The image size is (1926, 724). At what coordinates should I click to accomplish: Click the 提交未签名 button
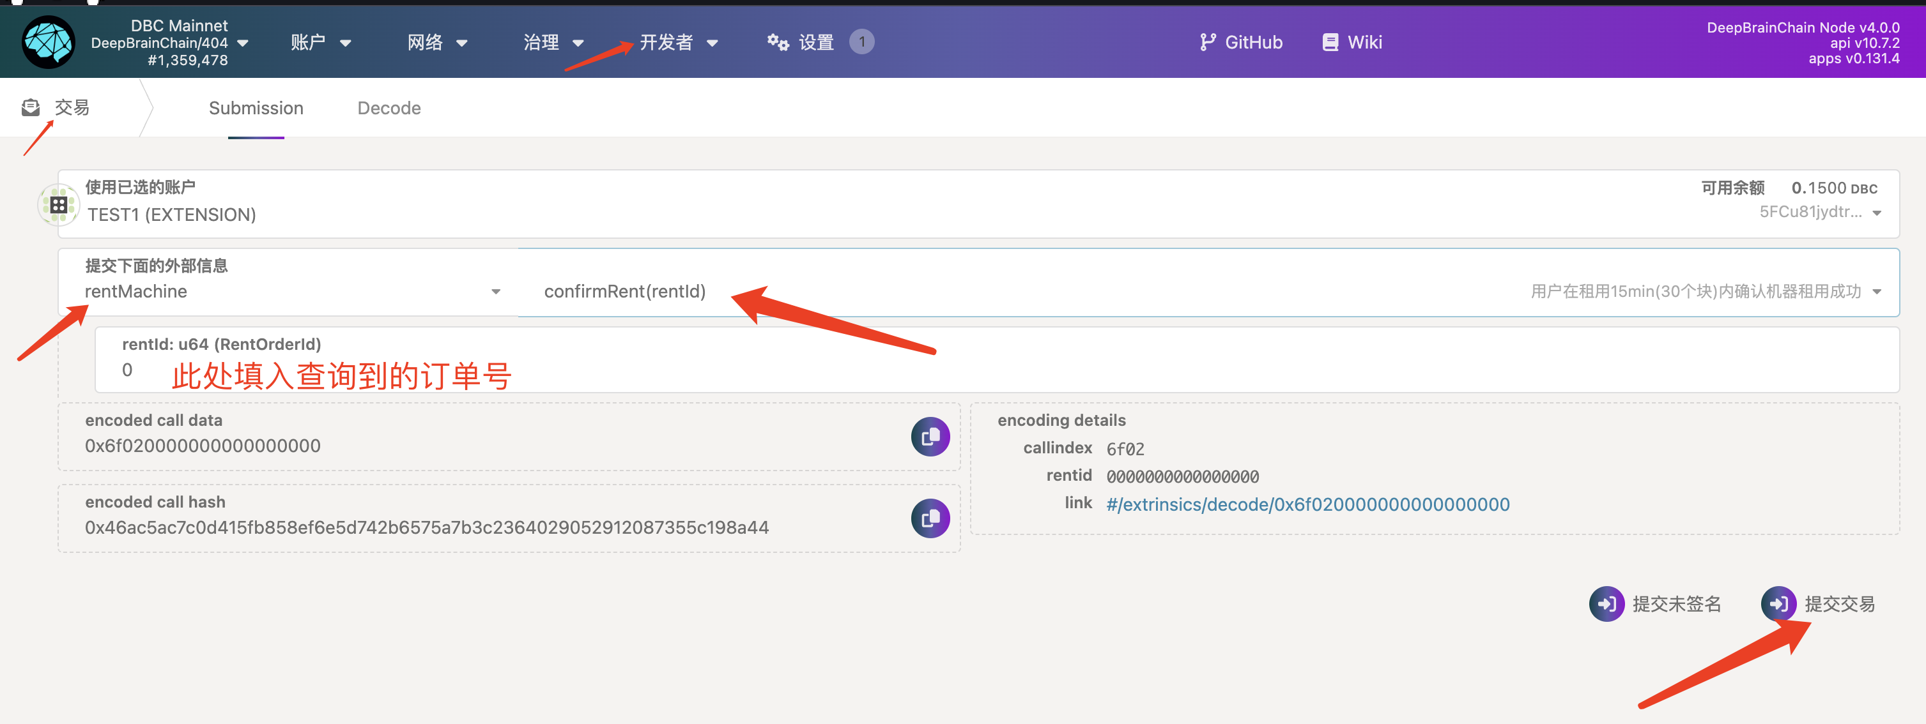pos(1655,604)
